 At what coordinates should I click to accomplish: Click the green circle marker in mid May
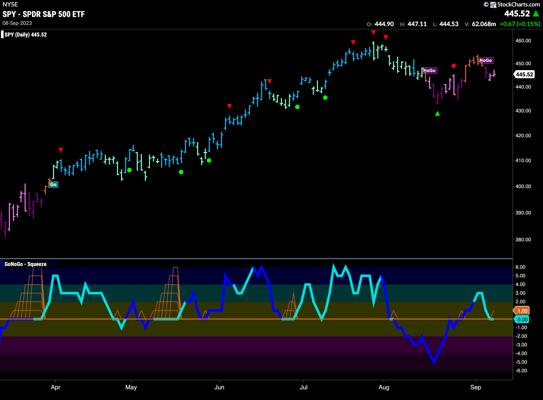click(x=181, y=172)
